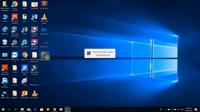
Task: Open the clock and calendar flyout
Action: [189, 109]
